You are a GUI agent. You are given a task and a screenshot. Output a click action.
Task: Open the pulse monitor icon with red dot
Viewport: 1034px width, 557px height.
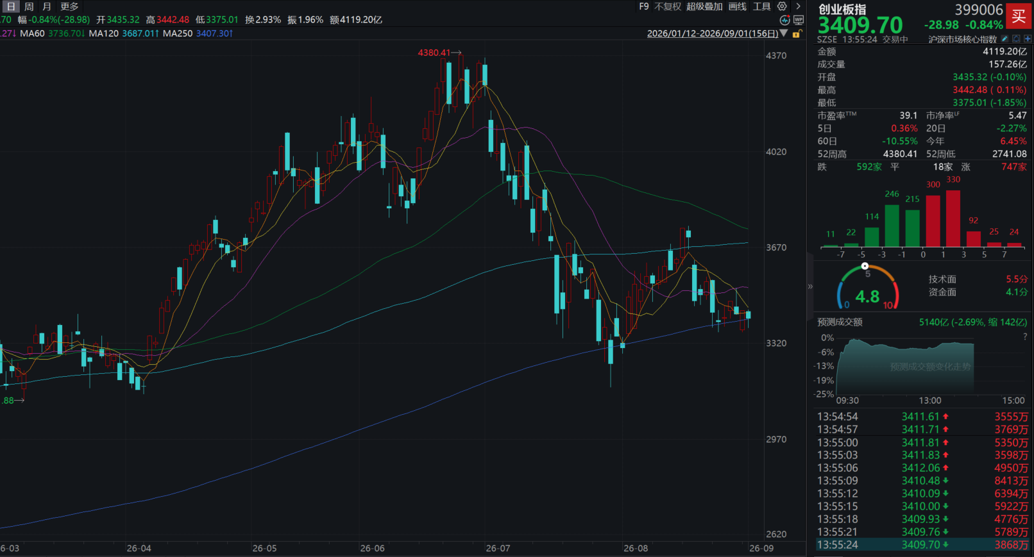point(784,20)
